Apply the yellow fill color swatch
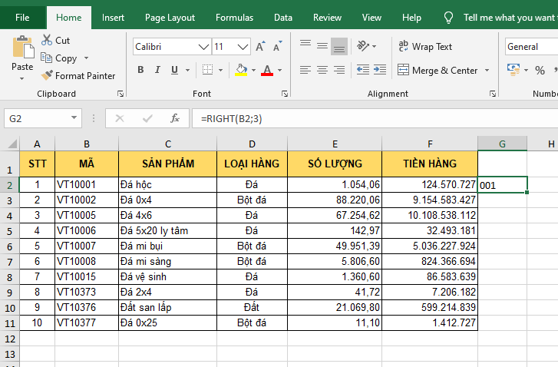558x367 pixels. click(241, 70)
